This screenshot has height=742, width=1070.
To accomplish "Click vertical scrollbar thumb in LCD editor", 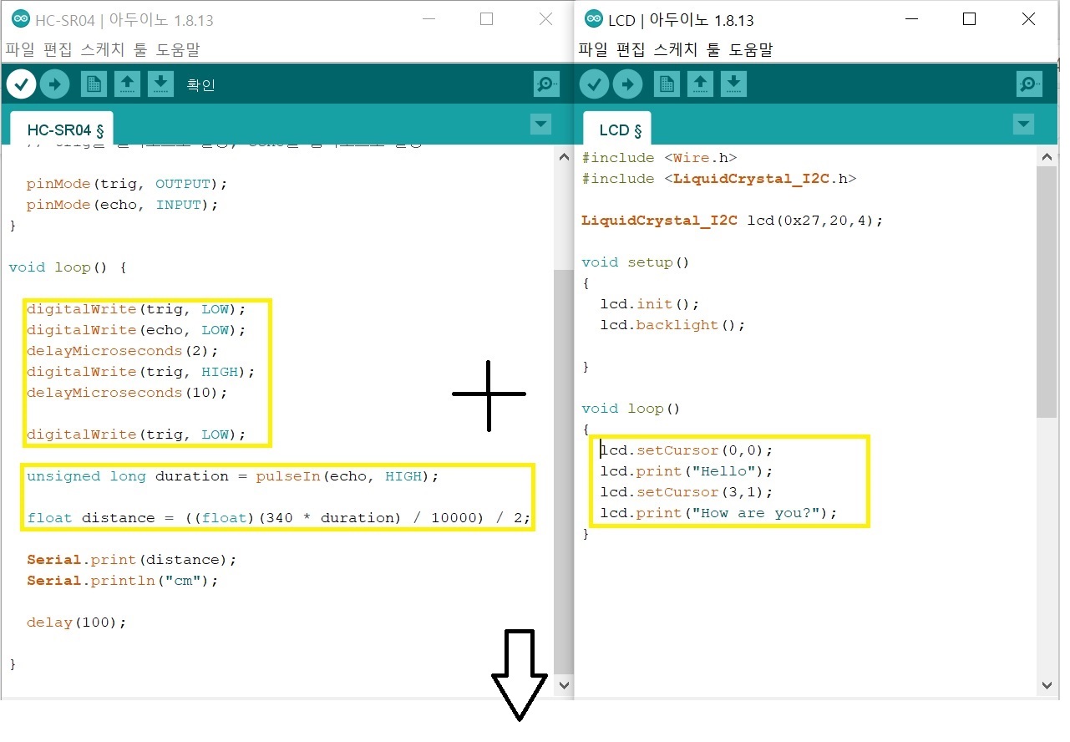I will [x=1047, y=292].
